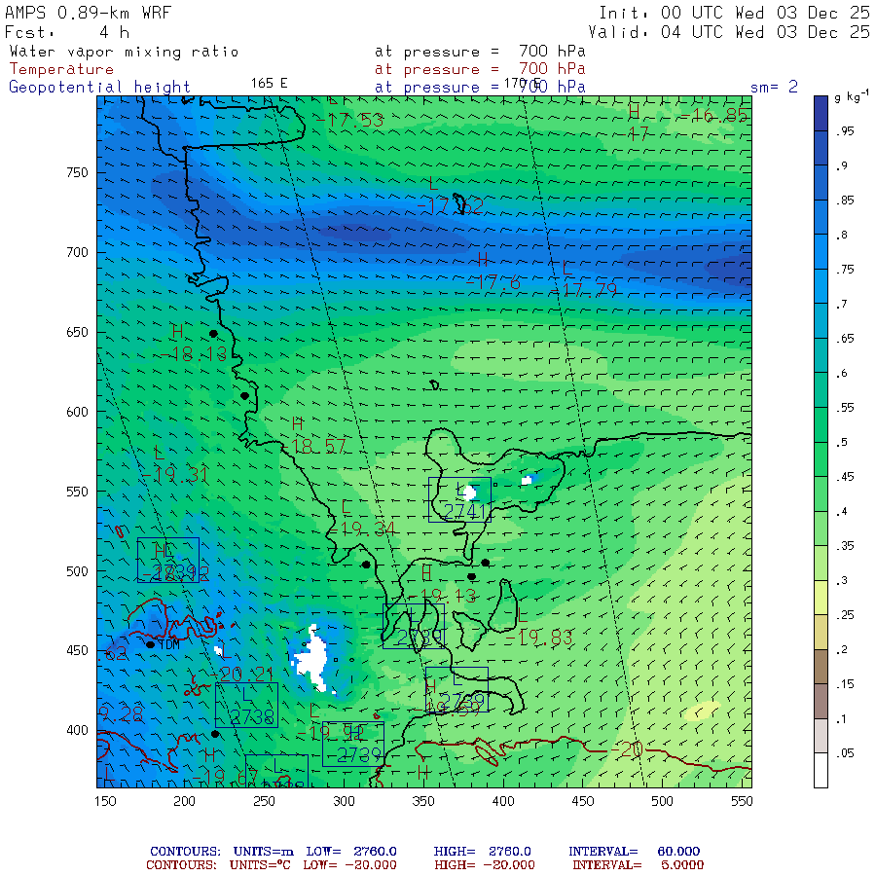Click the 'Water vapor mixing ratio' label
The height and width of the screenshot is (876, 876).
(124, 52)
